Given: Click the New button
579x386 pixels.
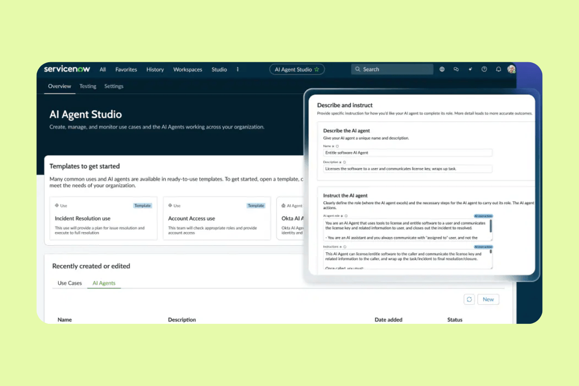Looking at the screenshot, I should (x=488, y=299).
